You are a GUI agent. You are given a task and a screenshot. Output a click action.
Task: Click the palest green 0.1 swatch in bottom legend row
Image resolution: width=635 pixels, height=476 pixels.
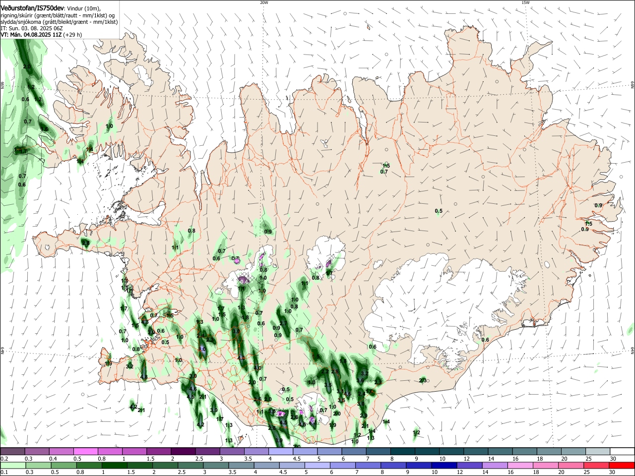point(13,466)
